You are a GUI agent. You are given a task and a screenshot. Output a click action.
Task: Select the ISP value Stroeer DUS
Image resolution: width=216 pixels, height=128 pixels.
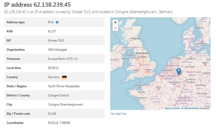tap(56, 40)
